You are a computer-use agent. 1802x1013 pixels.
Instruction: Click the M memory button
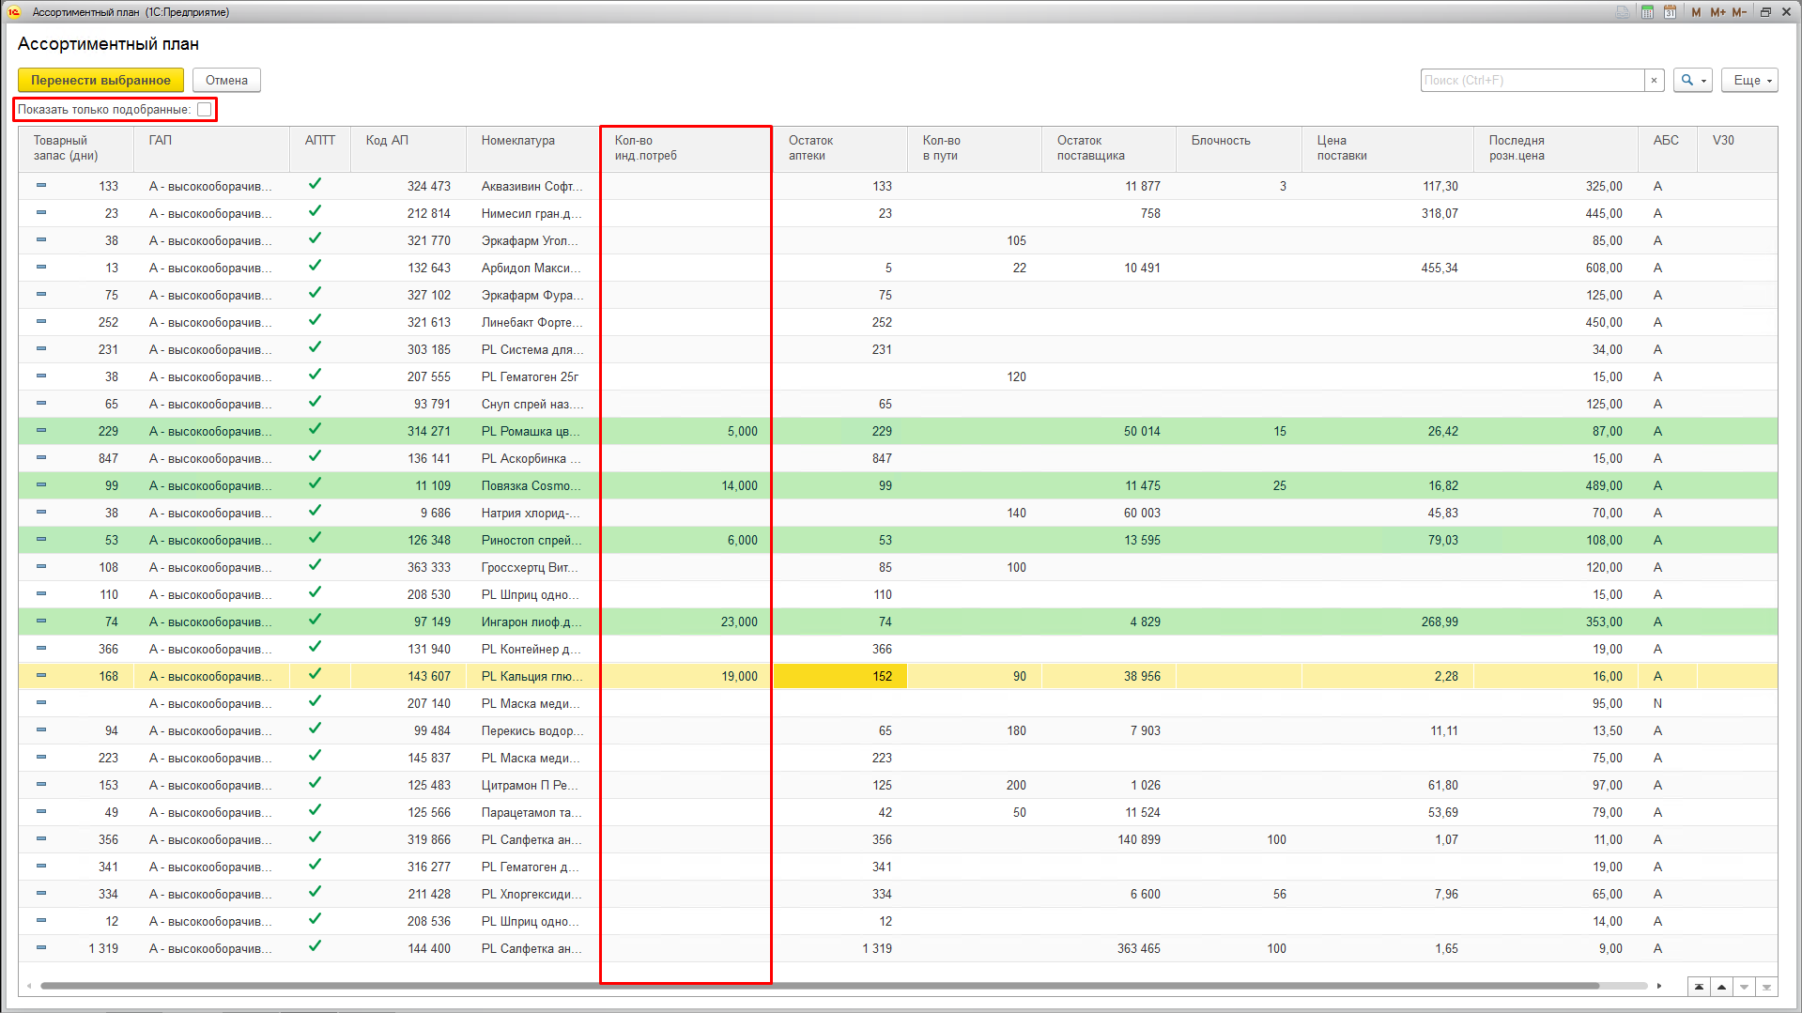[x=1696, y=12]
